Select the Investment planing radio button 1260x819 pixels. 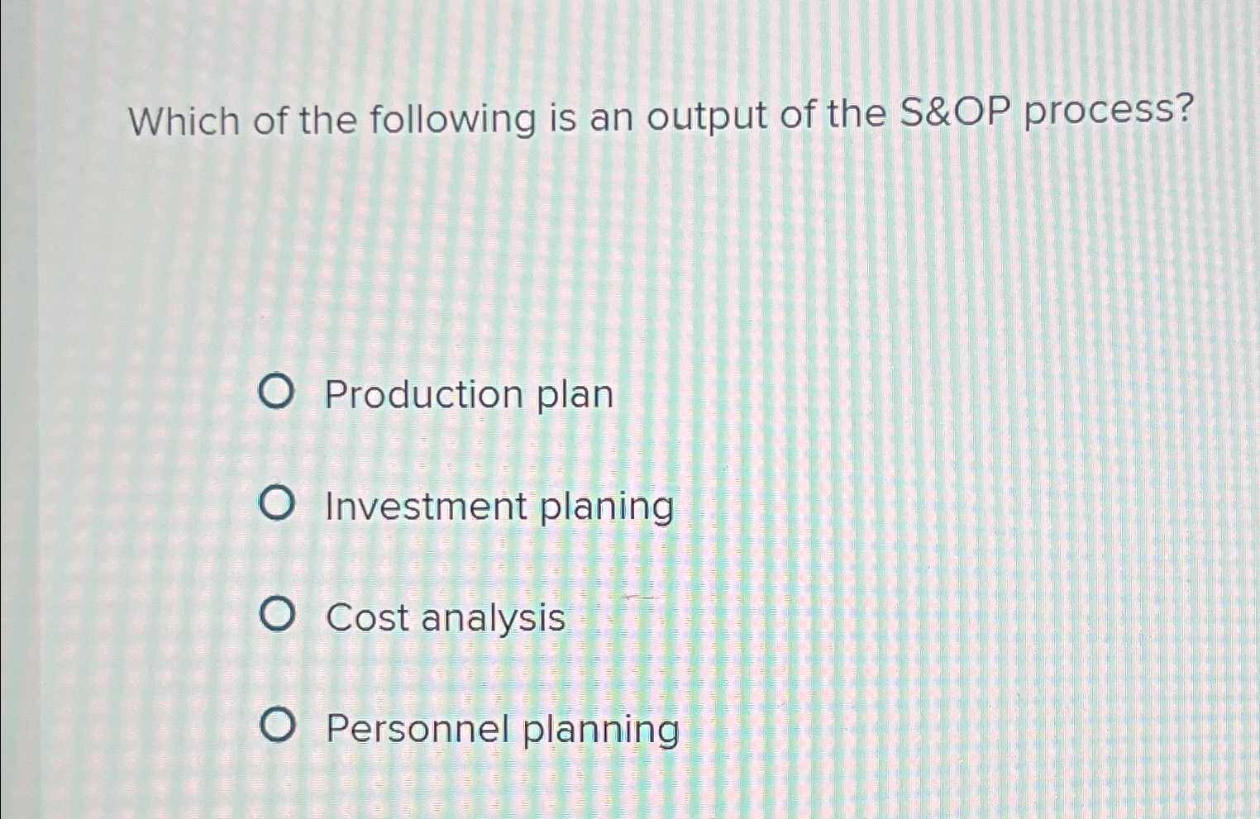(x=276, y=504)
